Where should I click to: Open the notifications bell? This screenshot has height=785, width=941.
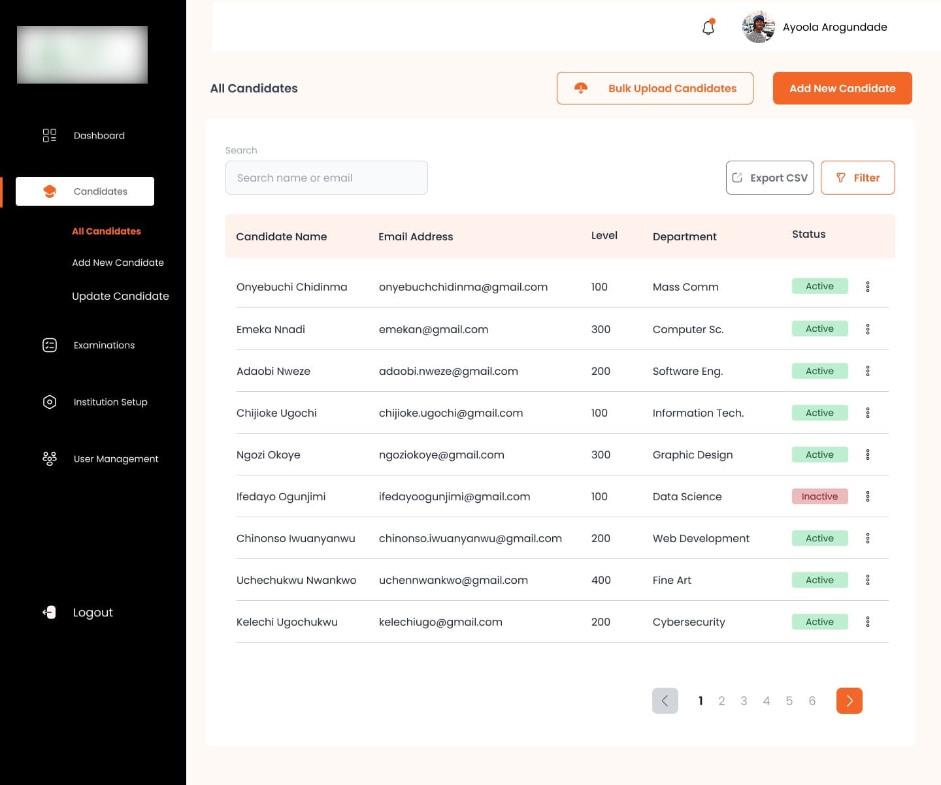click(x=708, y=27)
